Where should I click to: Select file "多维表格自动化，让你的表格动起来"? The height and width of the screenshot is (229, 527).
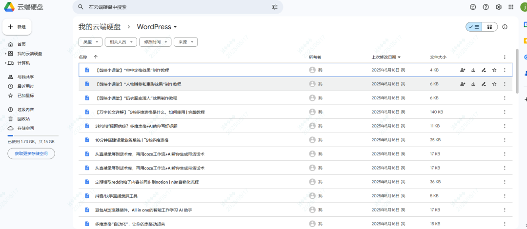coord(130,224)
